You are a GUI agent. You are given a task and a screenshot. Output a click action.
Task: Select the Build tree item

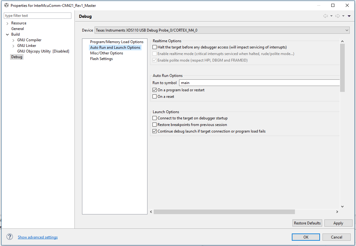point(15,34)
